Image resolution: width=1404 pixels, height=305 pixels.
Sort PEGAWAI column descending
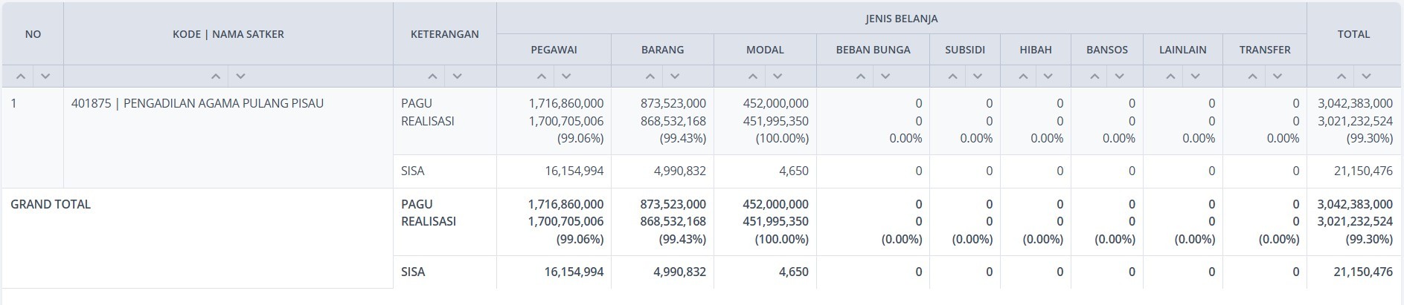pos(566,76)
